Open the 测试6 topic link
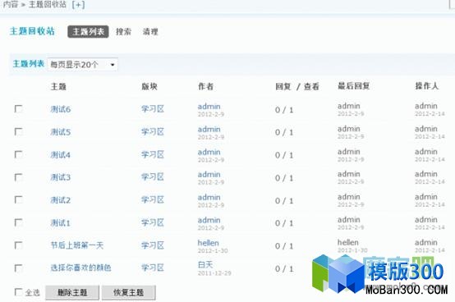455x302 pixels. (x=61, y=109)
